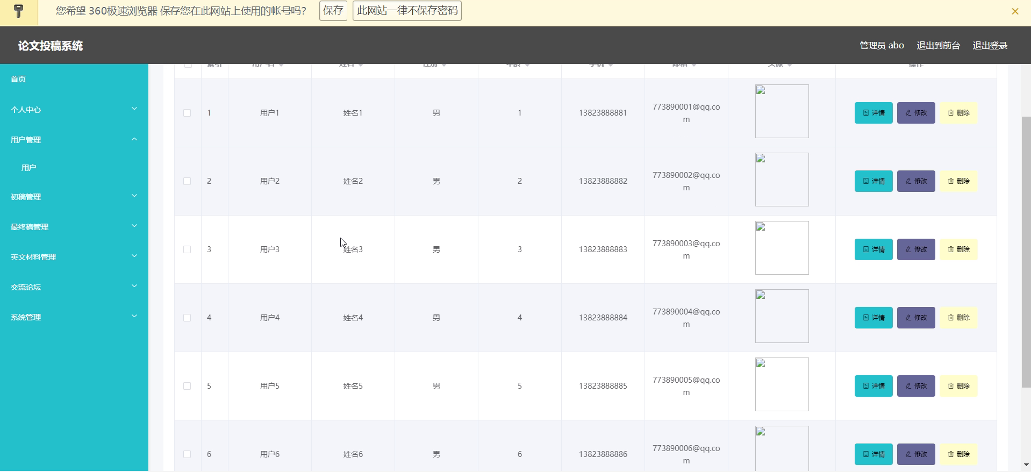Click 修改 to edit 用户3
1031x472 pixels.
[x=916, y=249]
